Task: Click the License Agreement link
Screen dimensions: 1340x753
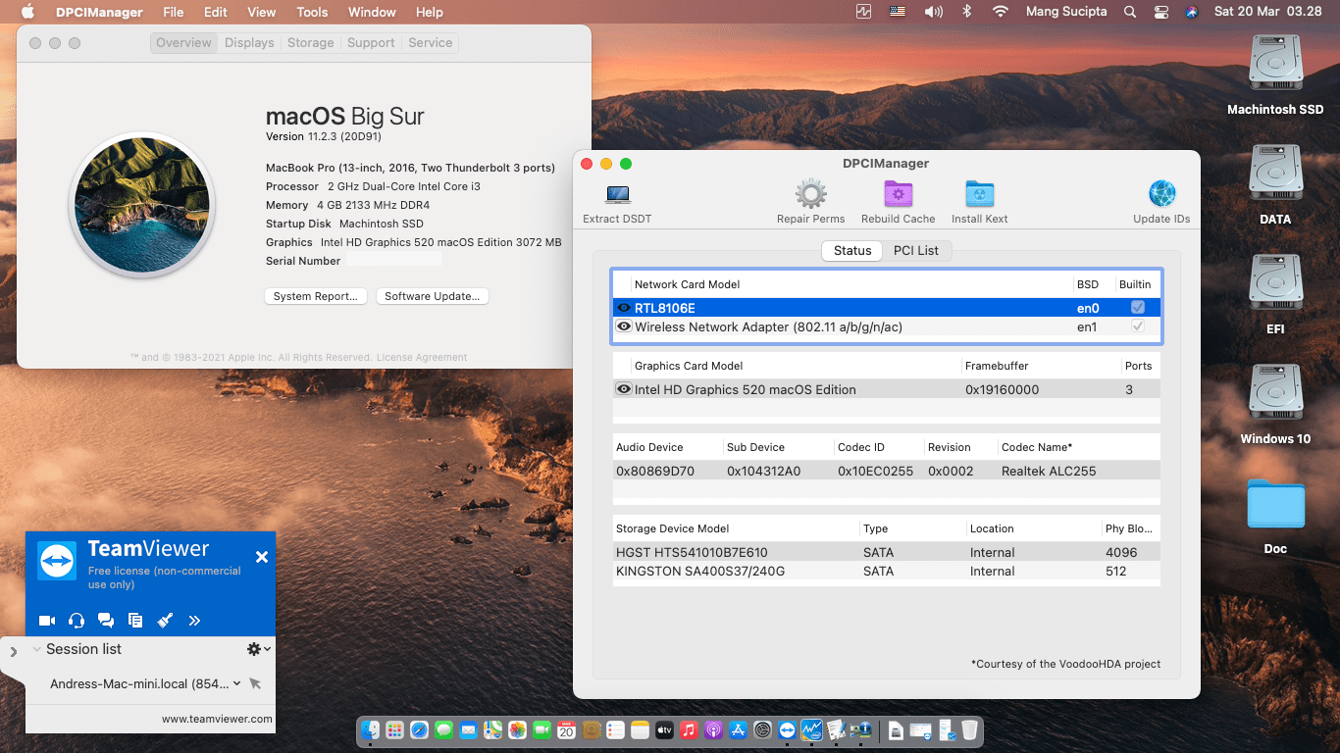Action: pyautogui.click(x=422, y=357)
